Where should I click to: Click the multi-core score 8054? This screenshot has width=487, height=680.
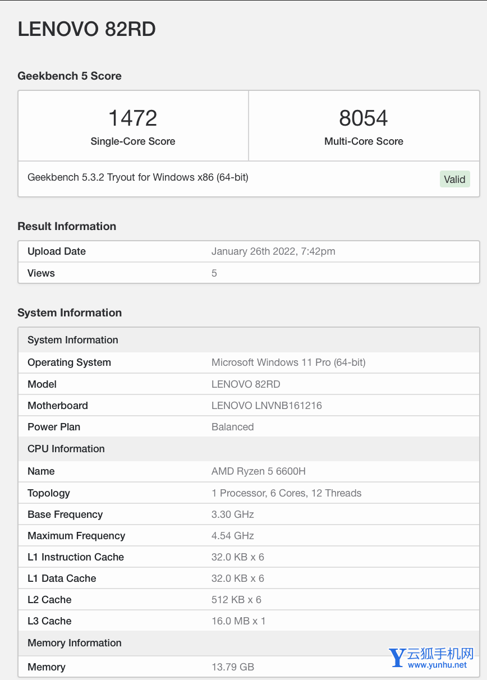point(364,118)
